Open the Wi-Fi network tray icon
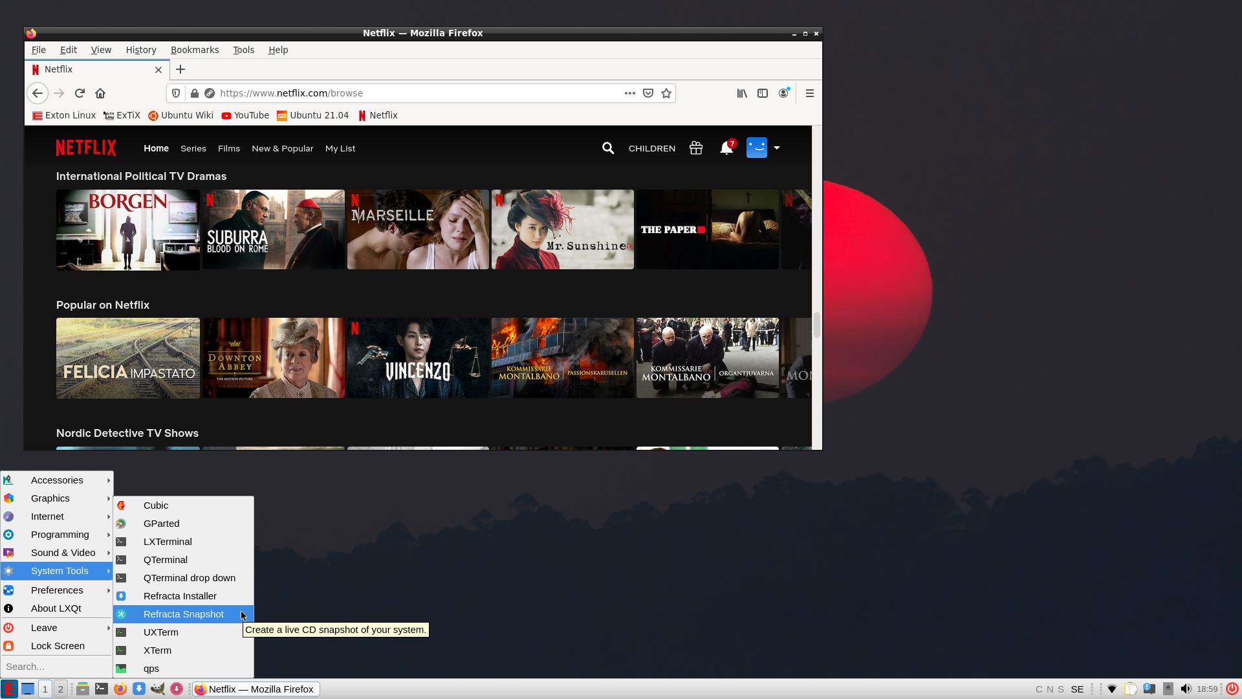 [1112, 689]
